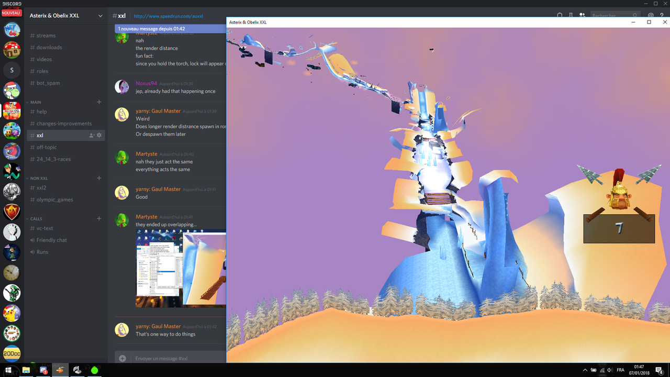Click the green circle taskbar icon
Image resolution: width=670 pixels, height=377 pixels.
pyautogui.click(x=94, y=370)
